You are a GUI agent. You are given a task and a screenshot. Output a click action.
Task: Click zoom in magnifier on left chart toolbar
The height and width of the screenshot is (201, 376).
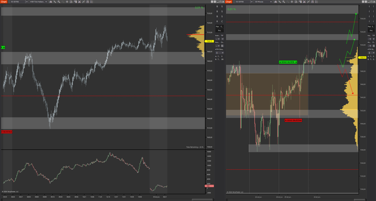pyautogui.click(x=59, y=2)
